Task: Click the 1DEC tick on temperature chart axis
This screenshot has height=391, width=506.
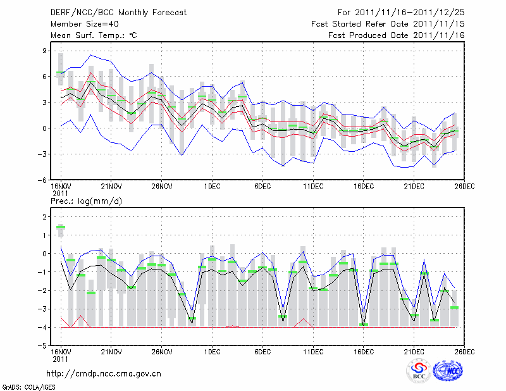Action: tap(211, 186)
